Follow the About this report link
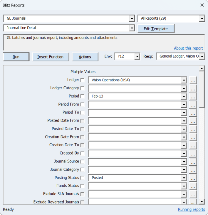The image size is (208, 215). coord(188,48)
